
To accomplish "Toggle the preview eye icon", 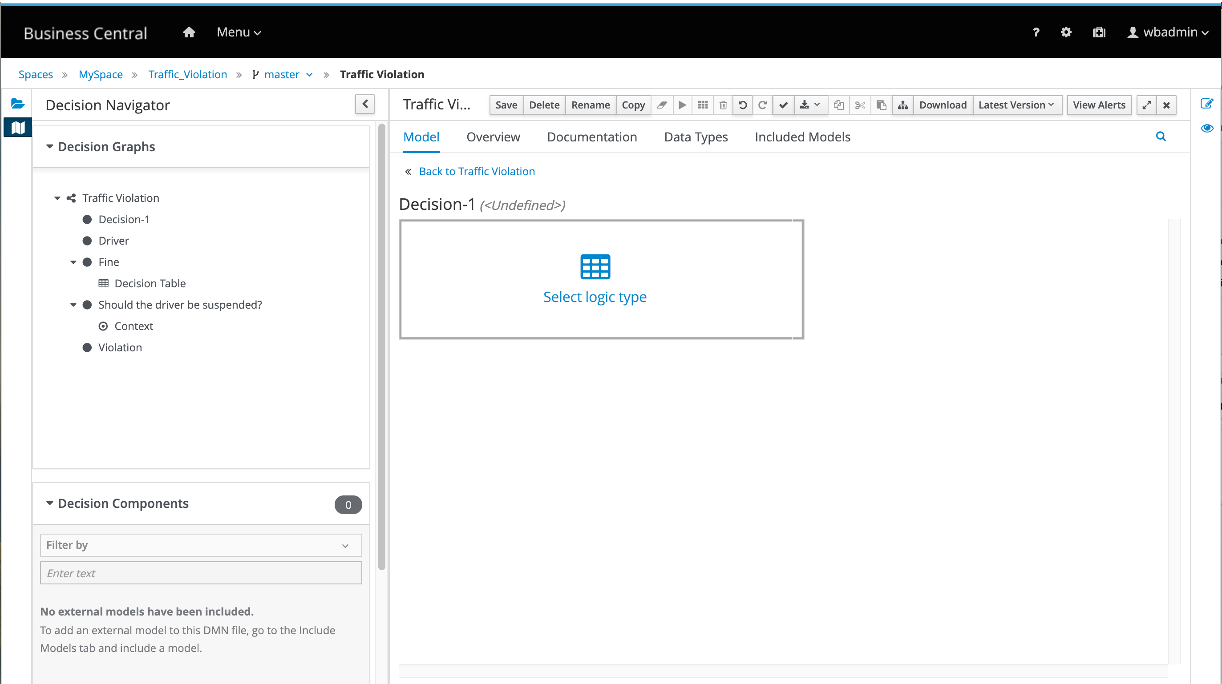I will (x=1206, y=128).
